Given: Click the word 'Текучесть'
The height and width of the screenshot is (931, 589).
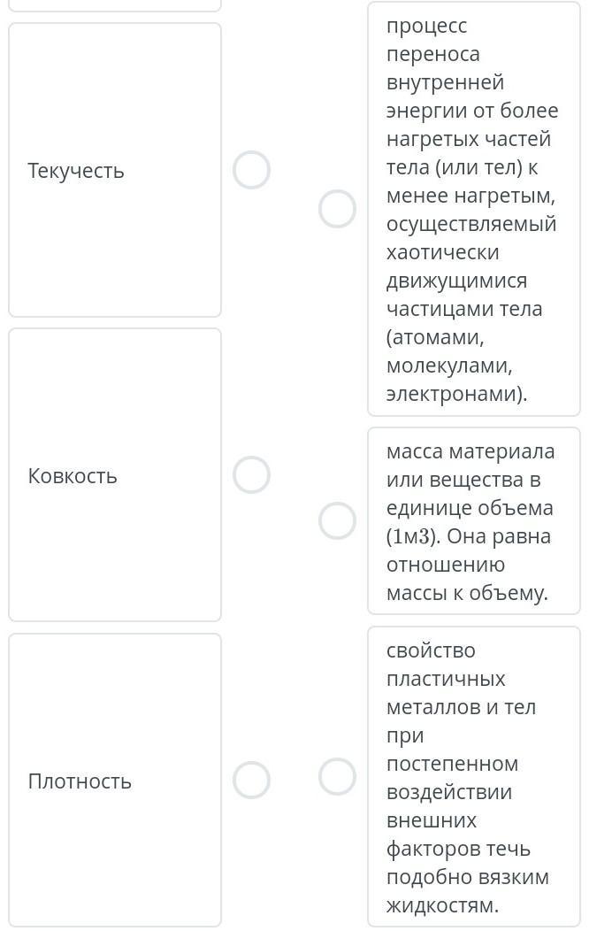Looking at the screenshot, I should 76,170.
